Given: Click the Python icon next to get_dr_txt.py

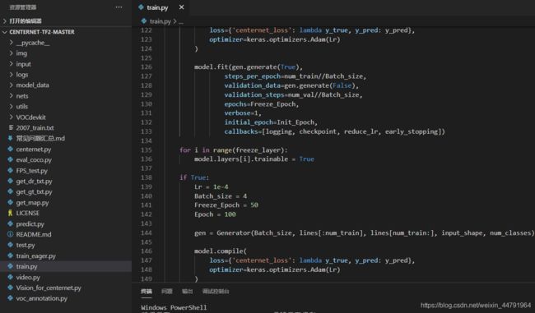Looking at the screenshot, I should pyautogui.click(x=10, y=181).
